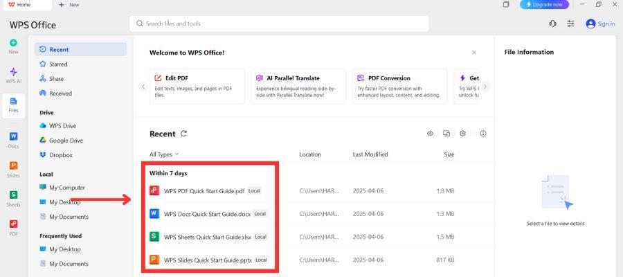Refresh the Recent file list

pos(183,134)
